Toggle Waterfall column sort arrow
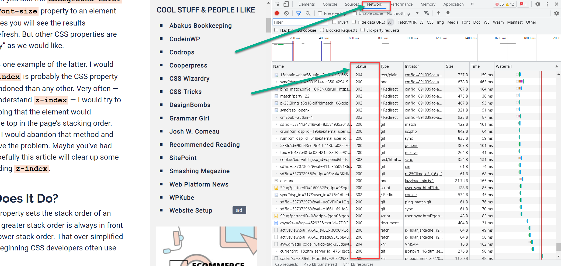This screenshot has height=266, width=561. pos(557,66)
